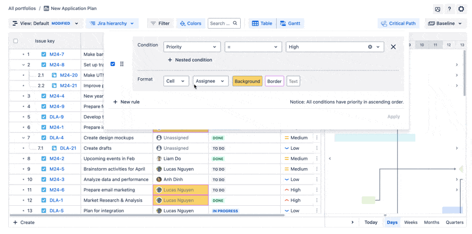The height and width of the screenshot is (234, 472).
Task: Grab the rule drag handle icon
Action: [122, 64]
